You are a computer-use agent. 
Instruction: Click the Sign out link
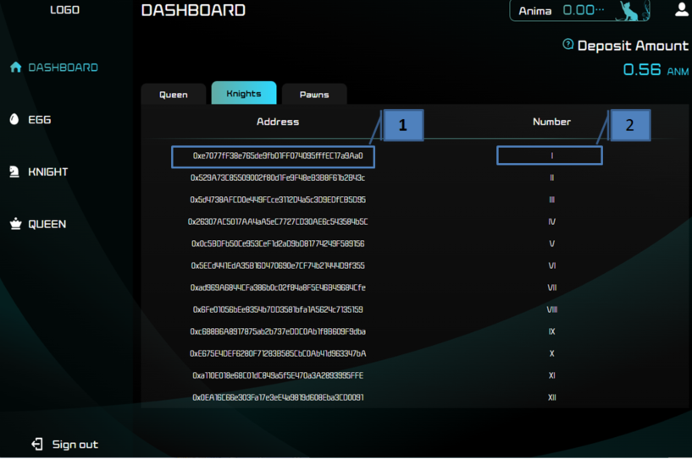(x=75, y=445)
